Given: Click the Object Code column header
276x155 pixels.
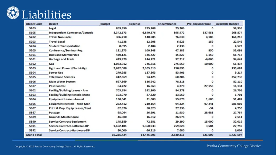Looking at the screenshot, I should 34,24.
